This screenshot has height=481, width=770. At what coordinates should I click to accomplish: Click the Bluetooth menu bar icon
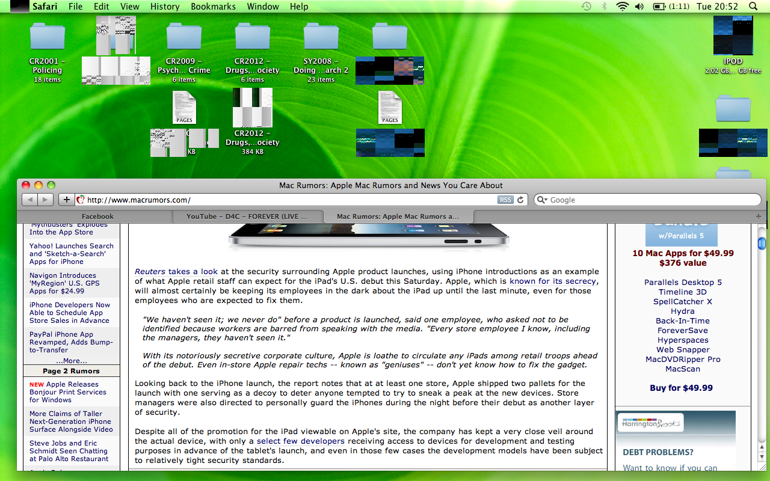point(605,7)
